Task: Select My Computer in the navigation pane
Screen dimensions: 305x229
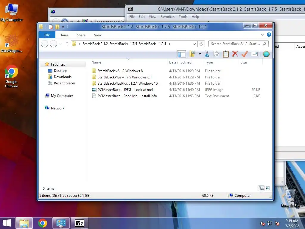Action: (62, 96)
